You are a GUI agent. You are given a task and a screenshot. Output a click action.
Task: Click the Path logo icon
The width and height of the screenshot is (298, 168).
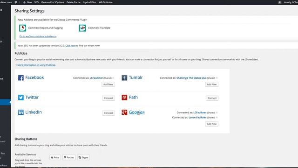click(x=124, y=98)
